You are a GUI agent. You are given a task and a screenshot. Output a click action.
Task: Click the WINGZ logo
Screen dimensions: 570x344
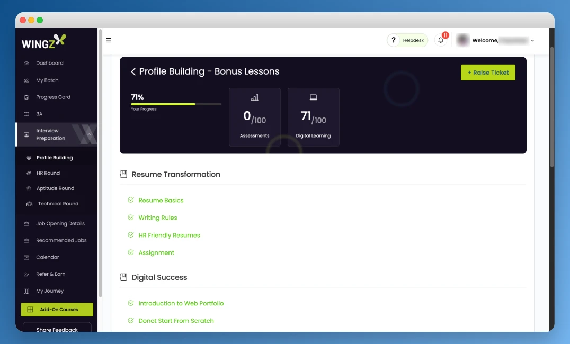tap(44, 42)
